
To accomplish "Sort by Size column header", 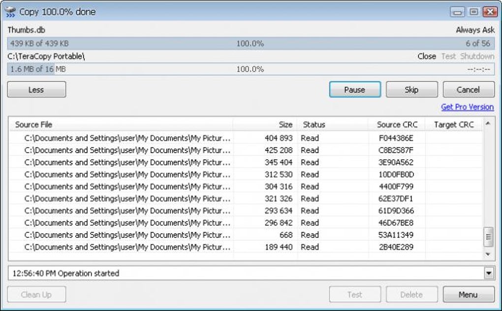I will (265, 124).
